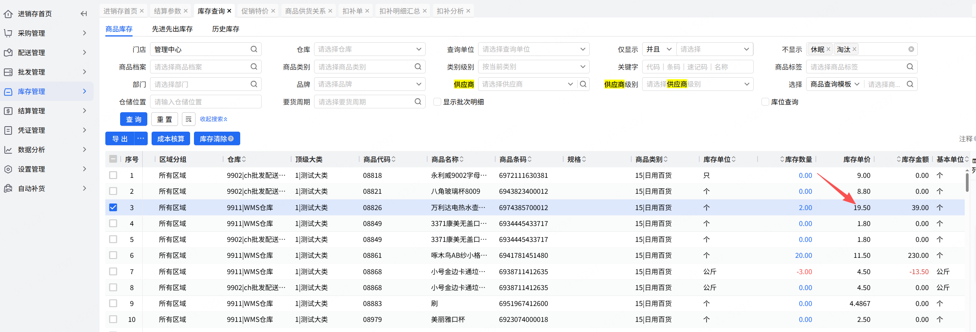Screen dimensions: 976x332
Task: Open the 品牌 dropdown
Action: [370, 84]
